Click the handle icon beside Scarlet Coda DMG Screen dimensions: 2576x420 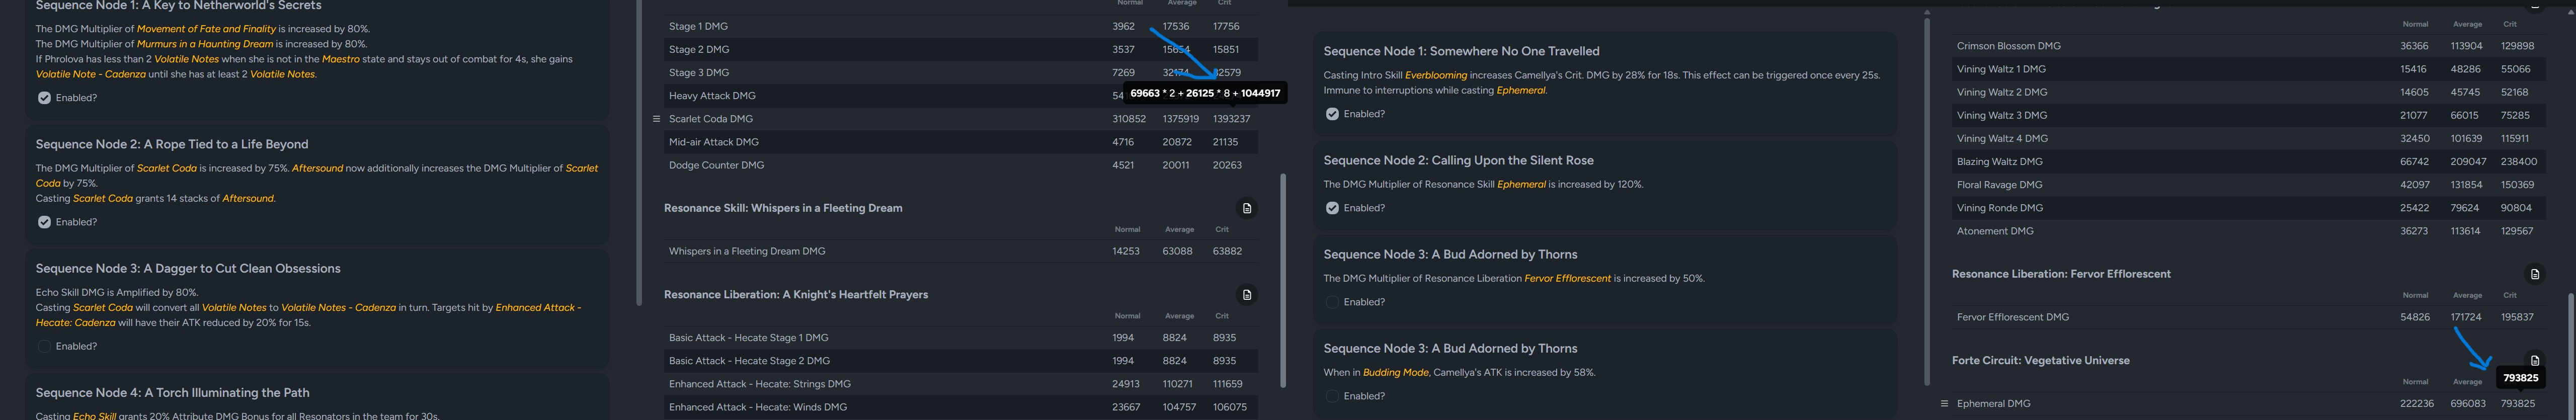(x=657, y=119)
